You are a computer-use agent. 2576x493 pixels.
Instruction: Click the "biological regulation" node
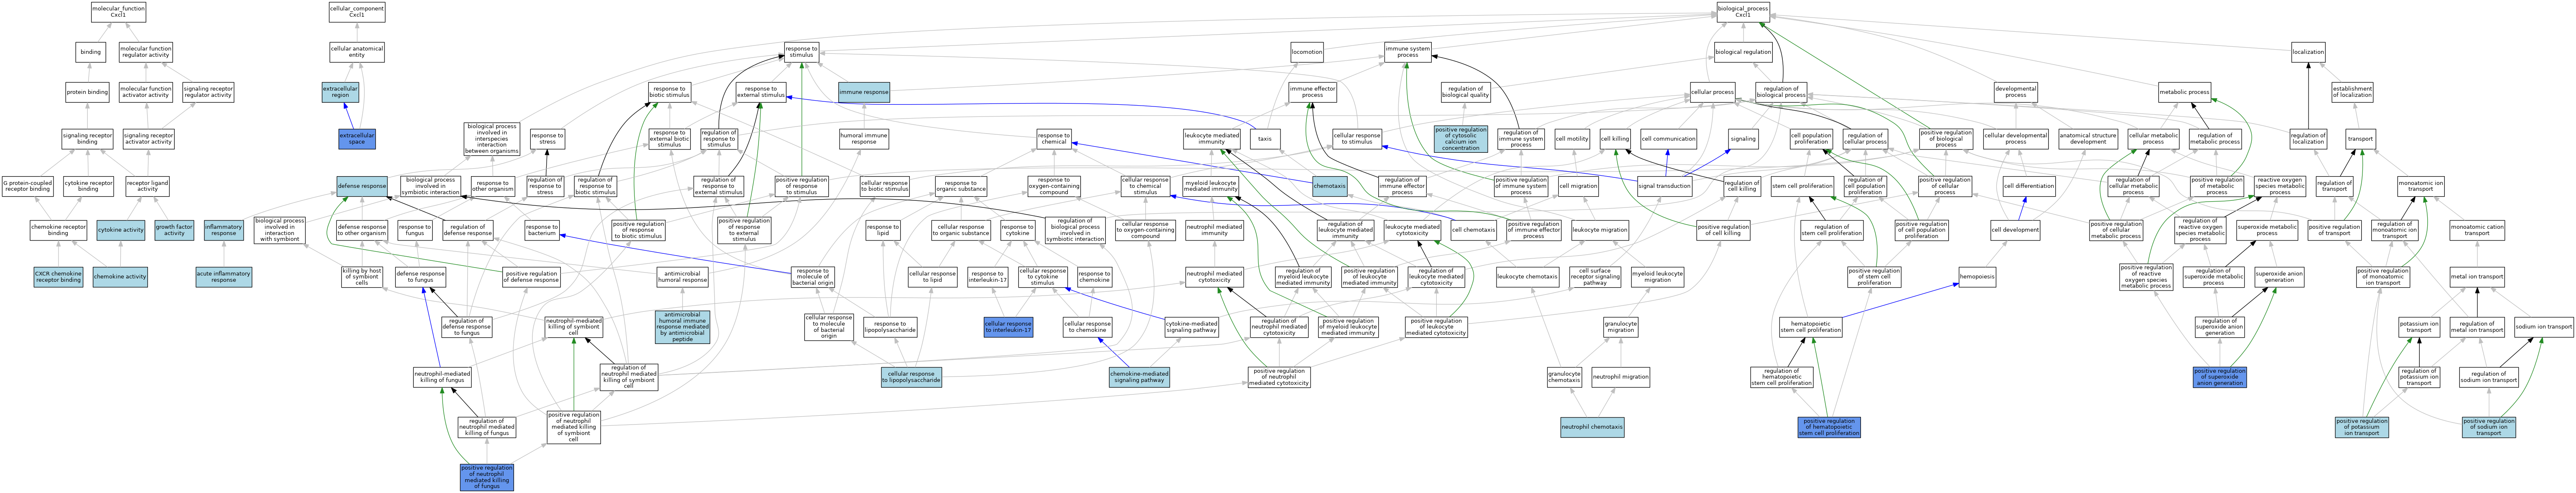(1743, 52)
